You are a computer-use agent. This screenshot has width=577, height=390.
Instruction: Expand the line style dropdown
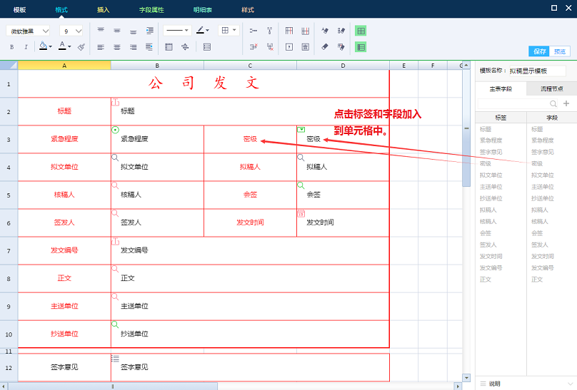(176, 31)
